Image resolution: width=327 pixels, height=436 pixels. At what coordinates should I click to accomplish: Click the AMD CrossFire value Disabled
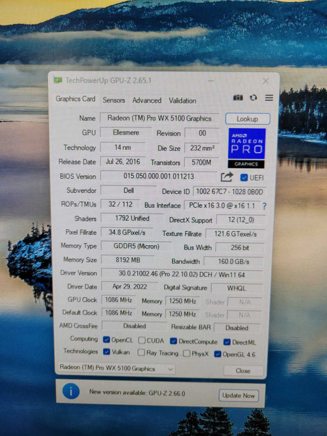click(x=135, y=326)
